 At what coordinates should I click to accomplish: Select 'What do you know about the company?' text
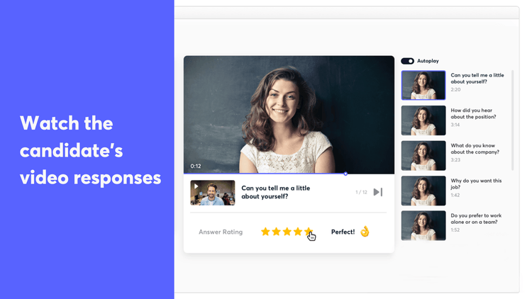(475, 149)
